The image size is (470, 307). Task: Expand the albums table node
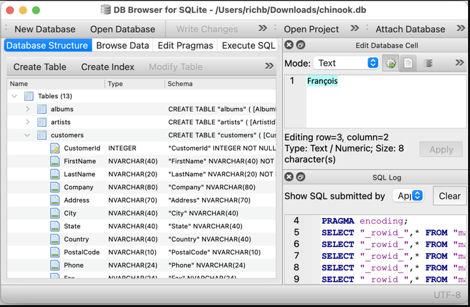point(28,109)
